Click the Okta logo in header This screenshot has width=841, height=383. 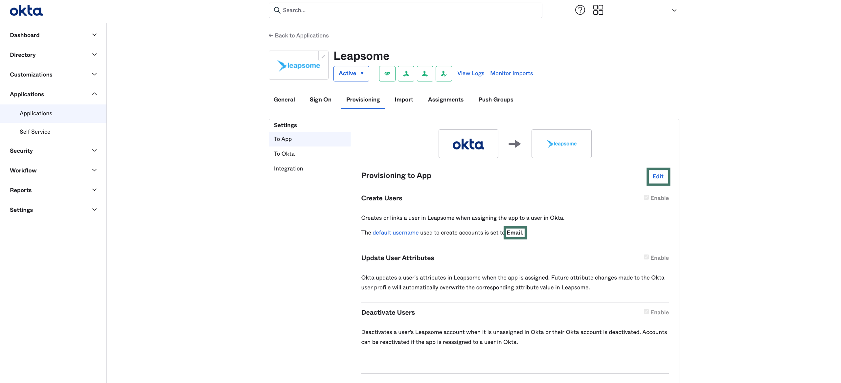(26, 11)
